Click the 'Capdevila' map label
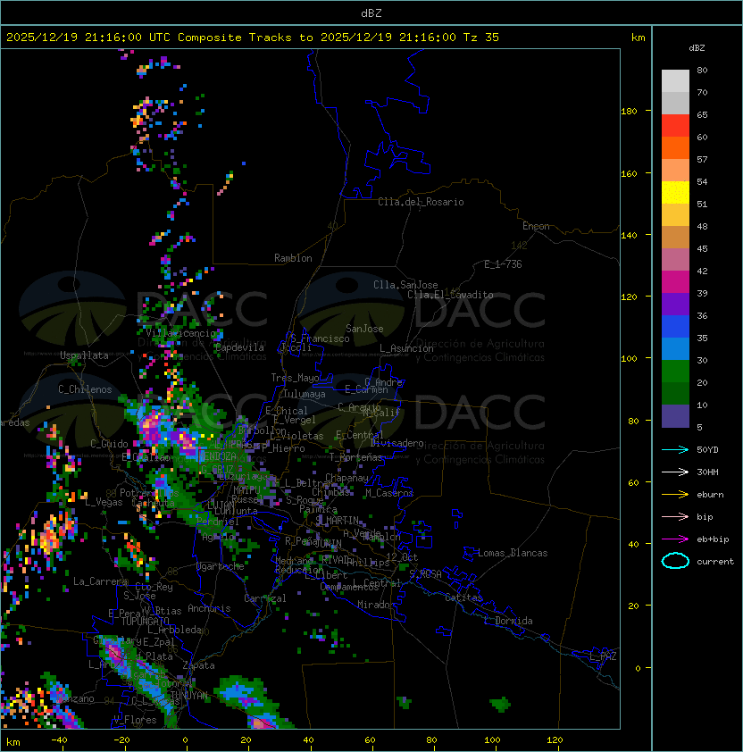 [x=239, y=347]
